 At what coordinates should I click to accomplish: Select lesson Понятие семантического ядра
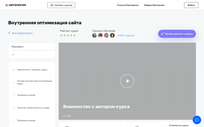click(x=33, y=108)
